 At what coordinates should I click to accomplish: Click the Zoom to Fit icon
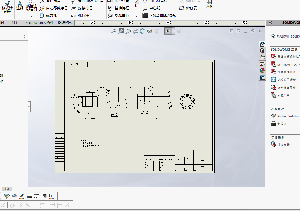(x=121, y=31)
